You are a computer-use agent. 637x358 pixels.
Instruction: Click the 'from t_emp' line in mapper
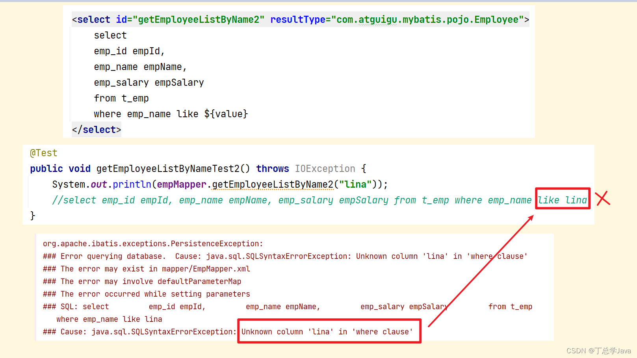click(x=121, y=98)
